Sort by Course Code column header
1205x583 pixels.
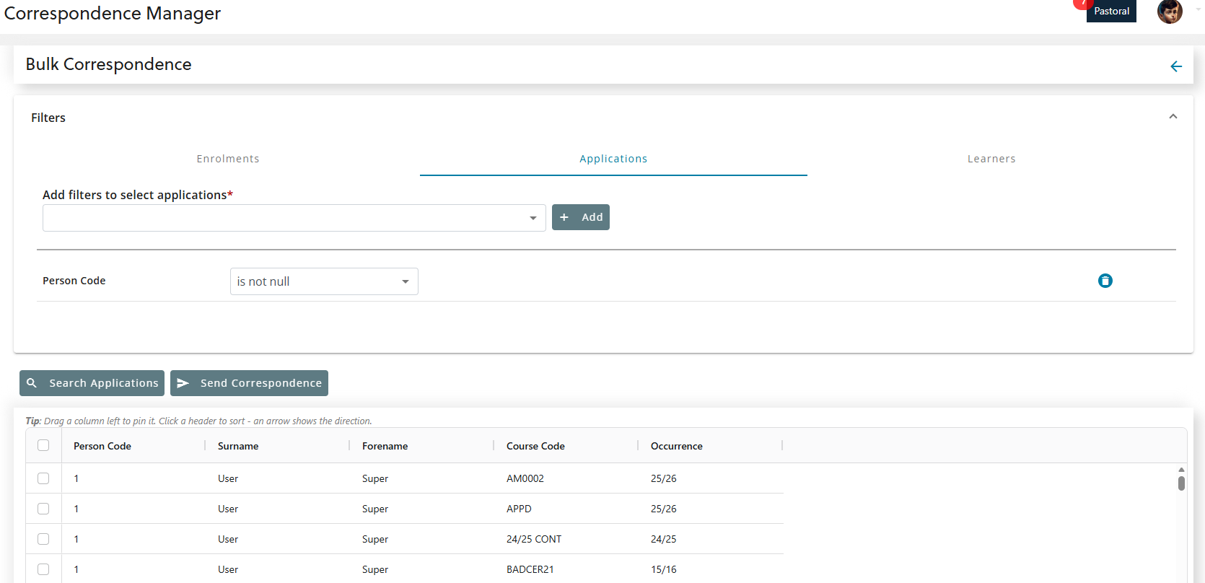(535, 446)
